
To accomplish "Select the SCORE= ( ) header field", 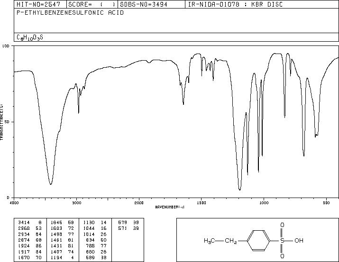I will pyautogui.click(x=92, y=4).
